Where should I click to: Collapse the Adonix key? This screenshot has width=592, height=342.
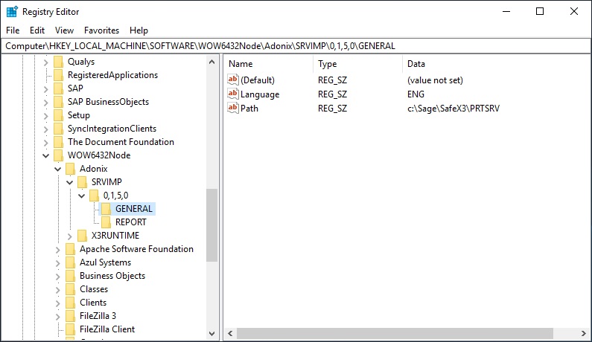coord(59,169)
